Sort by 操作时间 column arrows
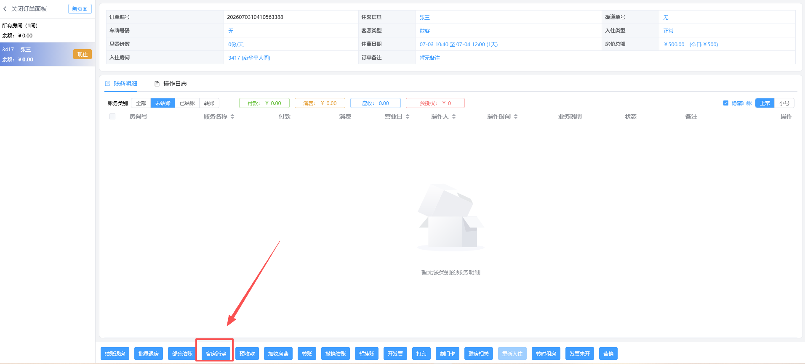This screenshot has height=364, width=805. [516, 116]
